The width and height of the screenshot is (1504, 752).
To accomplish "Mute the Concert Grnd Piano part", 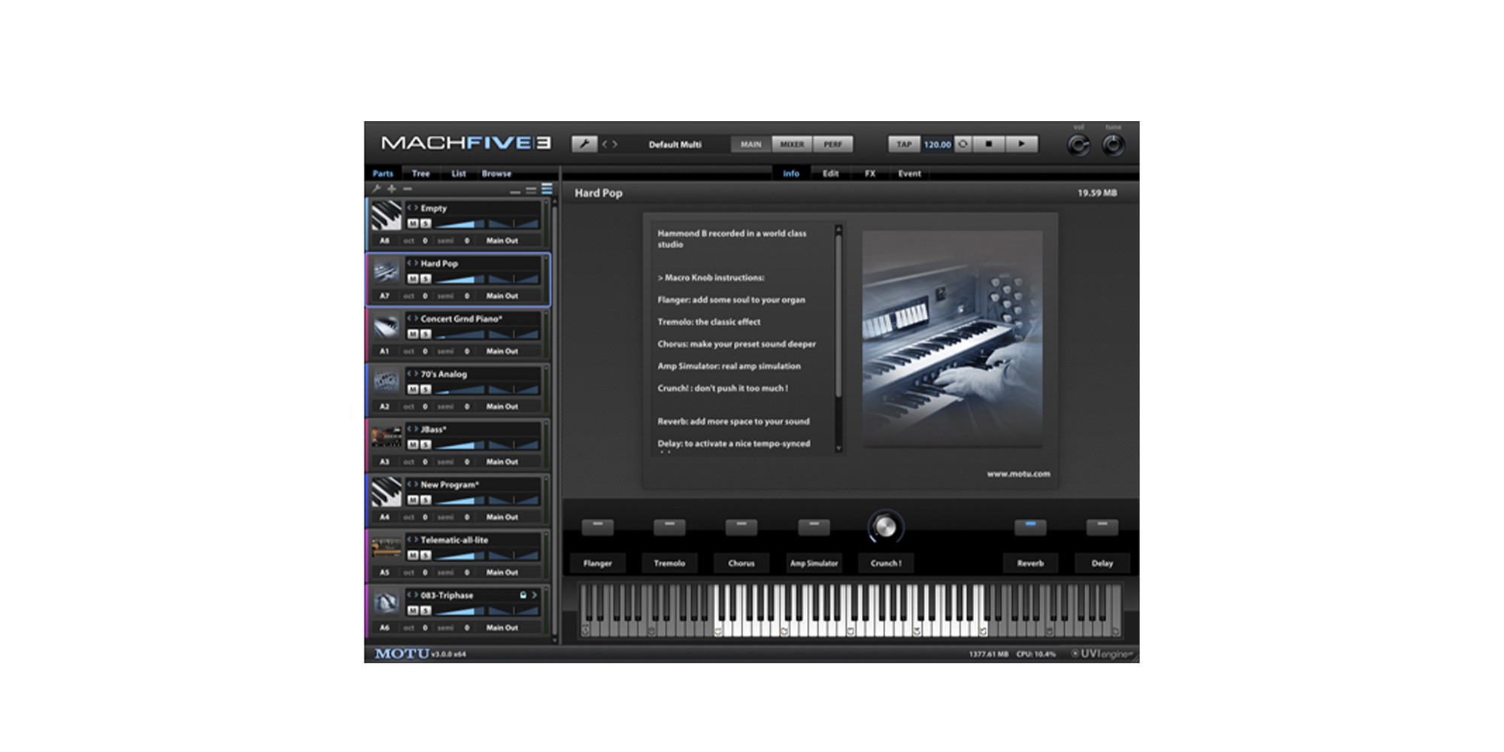I will [x=413, y=334].
